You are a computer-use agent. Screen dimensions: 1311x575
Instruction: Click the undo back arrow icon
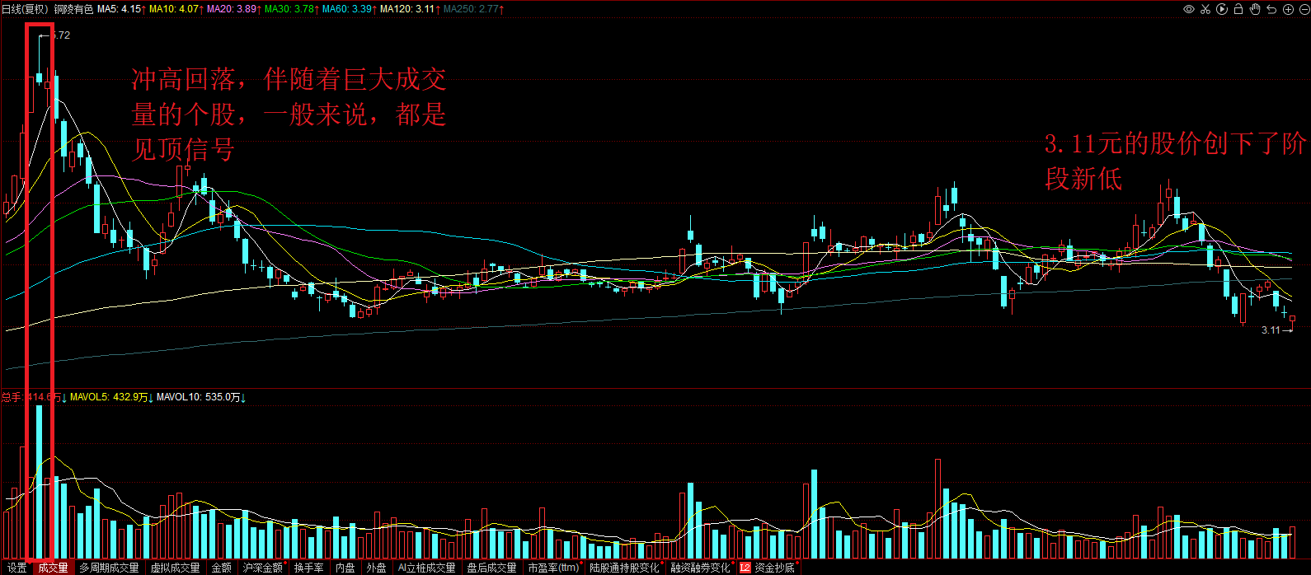[1271, 9]
